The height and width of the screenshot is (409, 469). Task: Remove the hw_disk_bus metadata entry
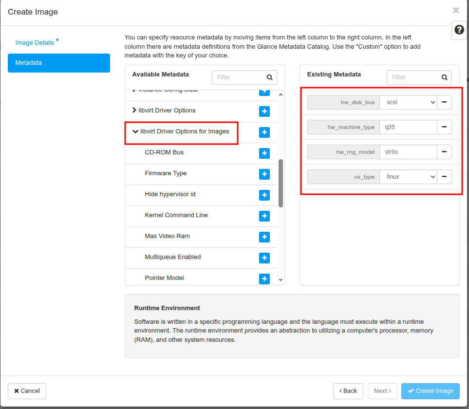point(444,102)
